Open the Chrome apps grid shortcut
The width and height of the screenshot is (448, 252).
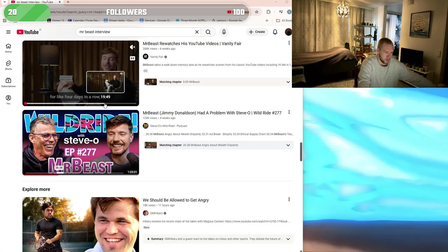(x=5, y=21)
